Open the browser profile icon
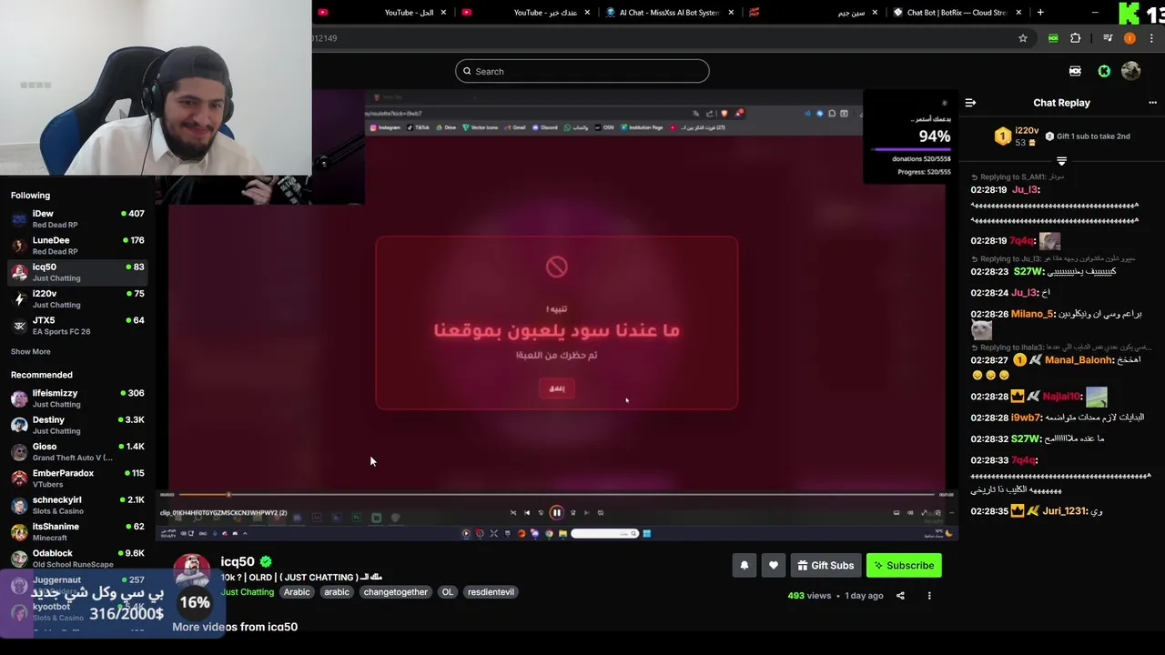 tap(1130, 38)
